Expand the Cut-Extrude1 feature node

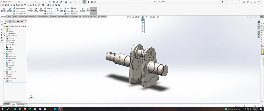point(5,72)
